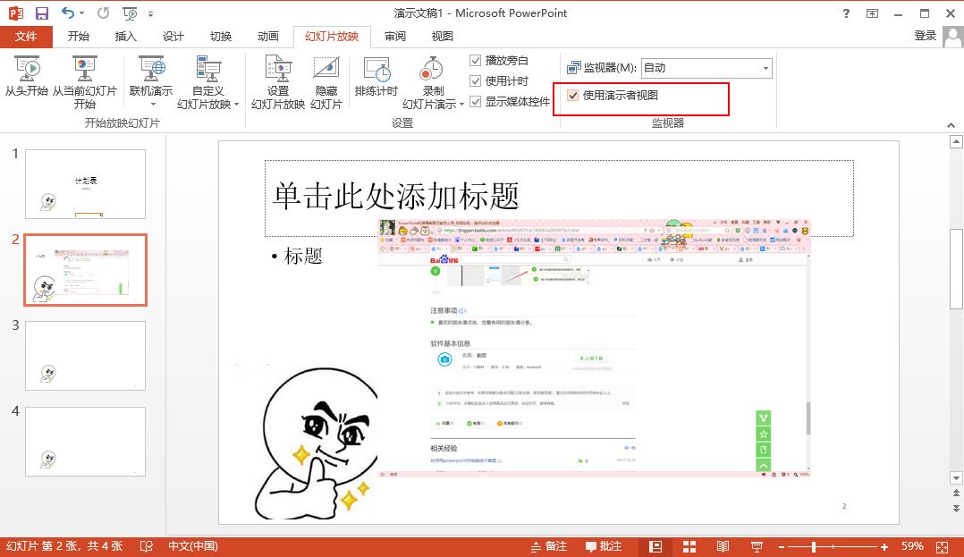Start 排练计时 rehearsal timing

[376, 70]
